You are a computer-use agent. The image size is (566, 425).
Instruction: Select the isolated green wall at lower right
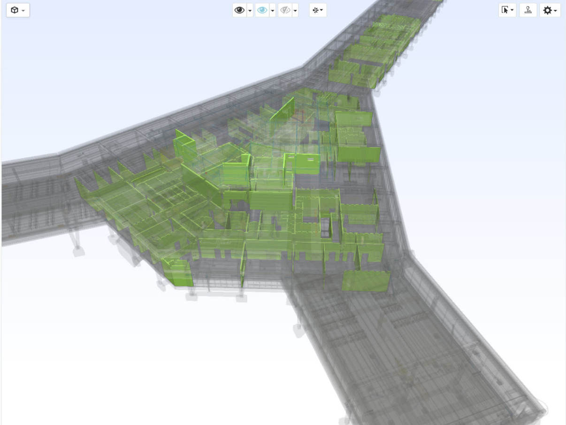(x=366, y=281)
